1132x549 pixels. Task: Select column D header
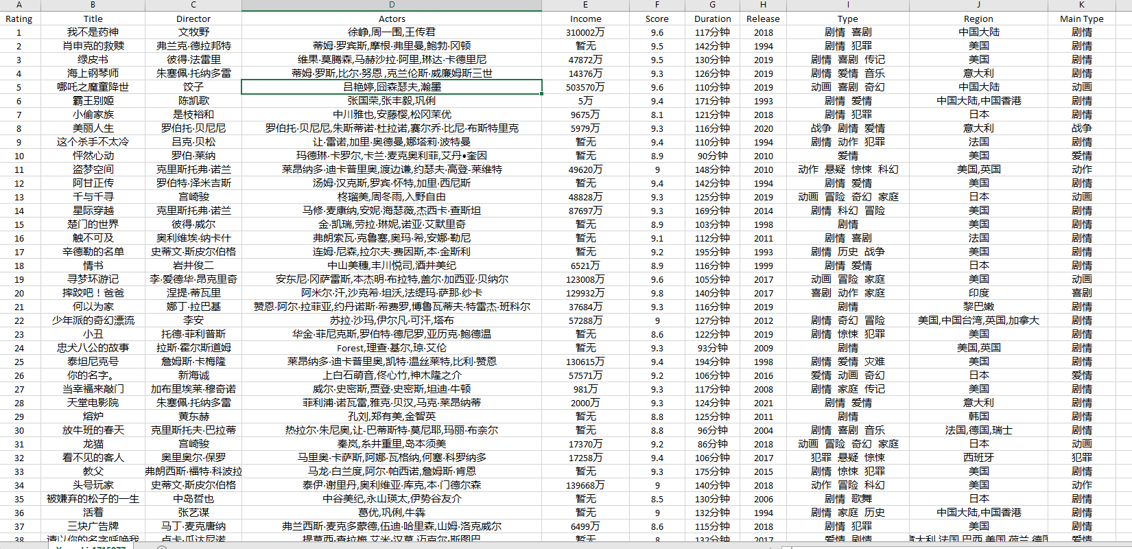click(392, 5)
